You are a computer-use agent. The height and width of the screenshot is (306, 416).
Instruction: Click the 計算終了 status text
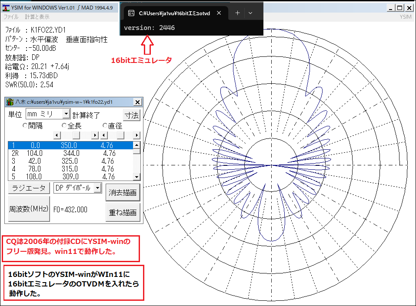pos(86,115)
